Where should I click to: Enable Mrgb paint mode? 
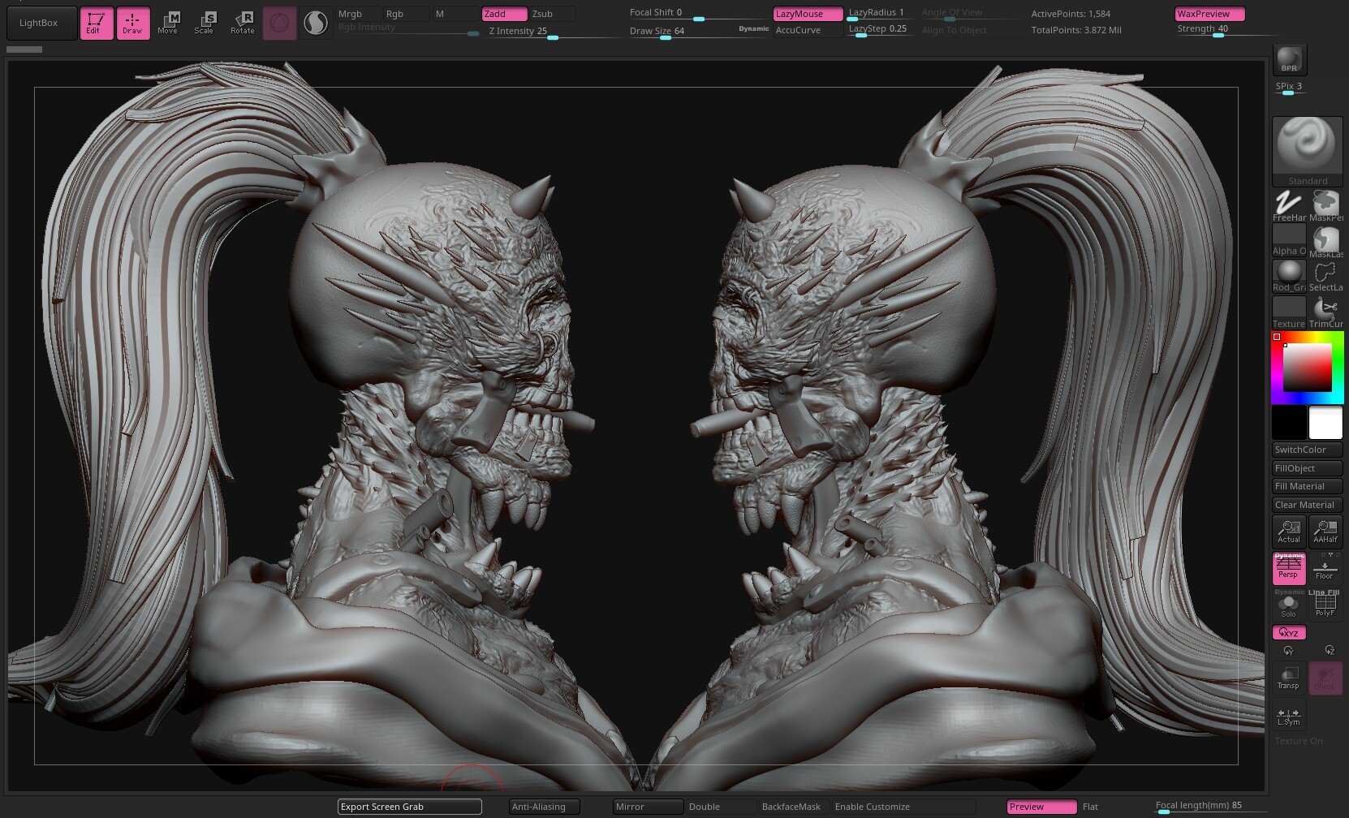(x=358, y=14)
